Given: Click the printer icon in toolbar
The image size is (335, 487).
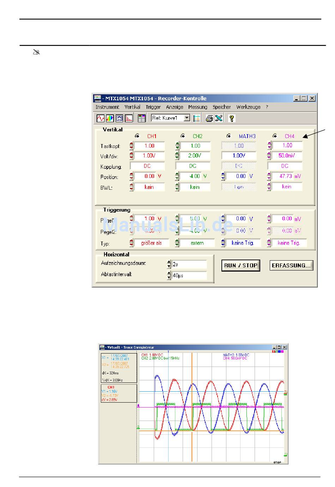Looking at the screenshot, I should tap(209, 118).
